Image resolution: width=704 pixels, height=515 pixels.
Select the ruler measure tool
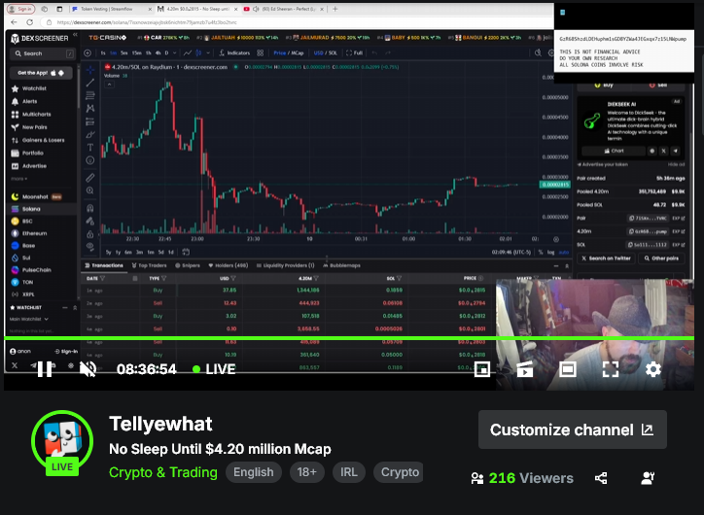click(90, 178)
